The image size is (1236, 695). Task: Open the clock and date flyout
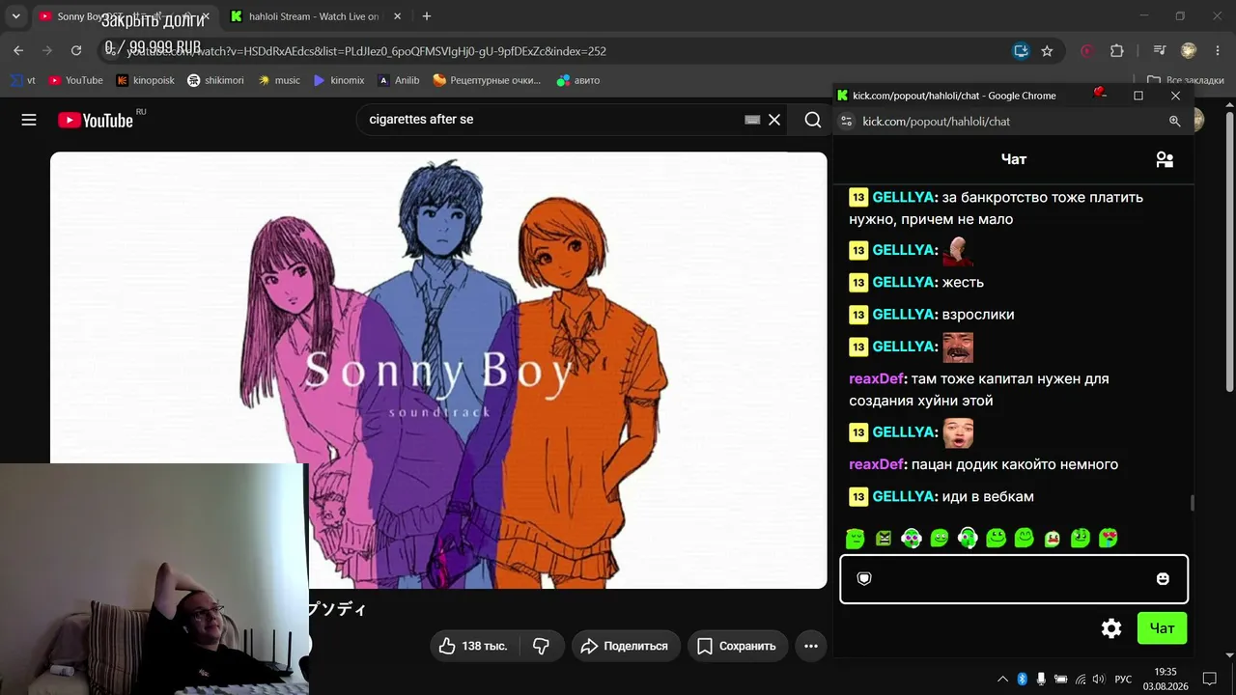point(1166,679)
